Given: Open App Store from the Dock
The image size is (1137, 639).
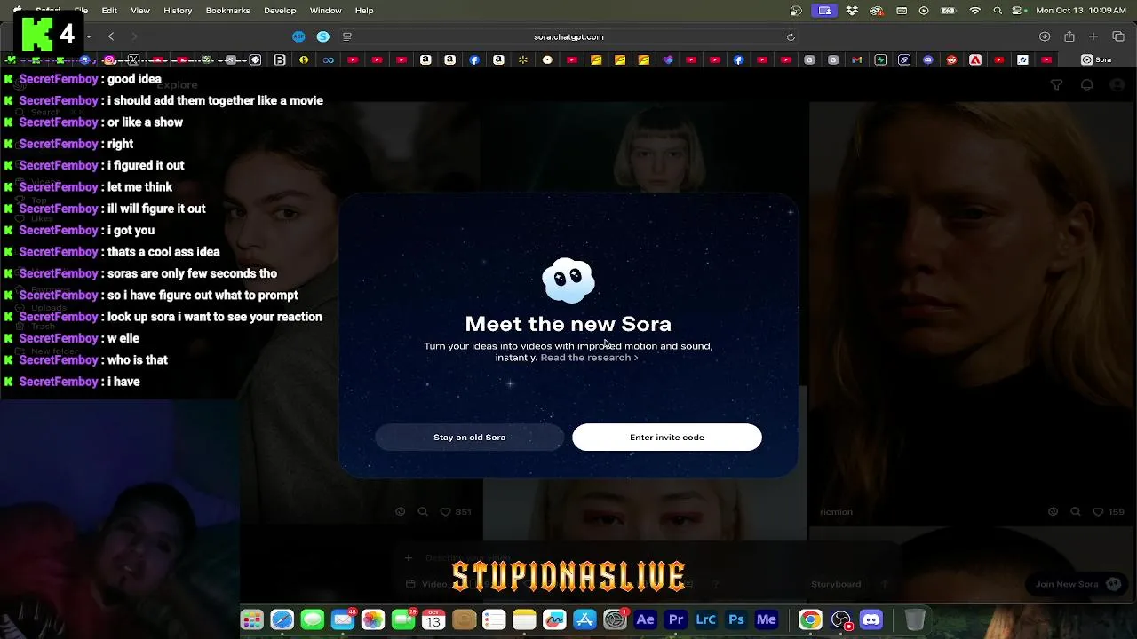Looking at the screenshot, I should click(584, 619).
